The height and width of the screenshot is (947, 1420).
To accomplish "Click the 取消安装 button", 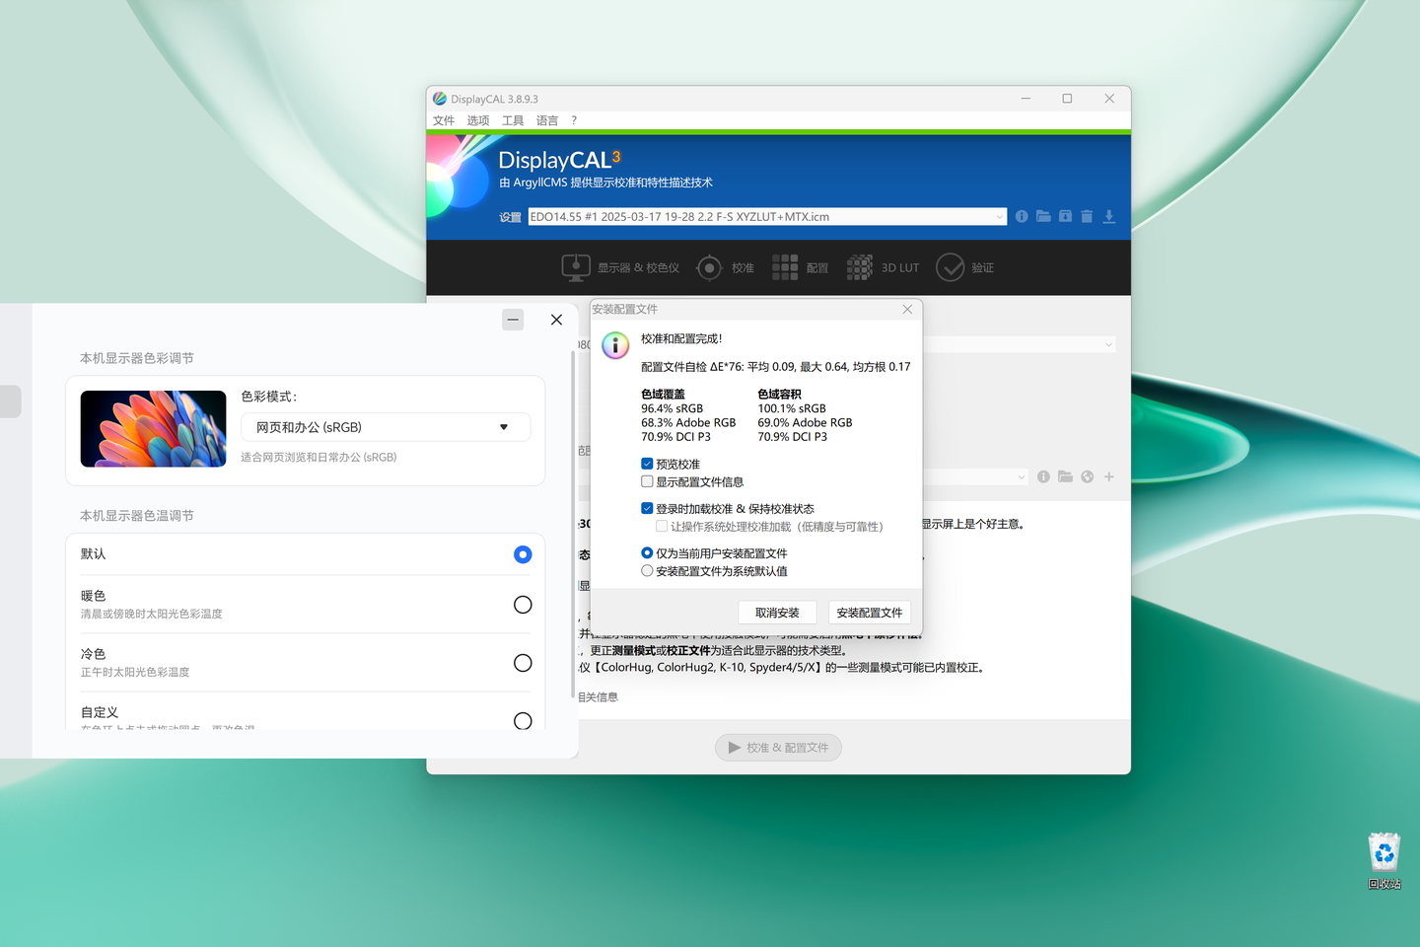I will pyautogui.click(x=777, y=613).
